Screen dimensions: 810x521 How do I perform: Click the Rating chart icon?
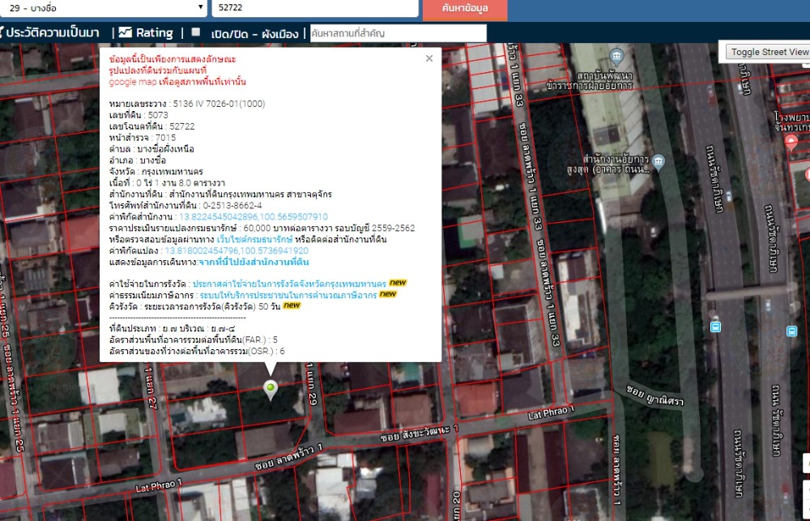coord(126,33)
